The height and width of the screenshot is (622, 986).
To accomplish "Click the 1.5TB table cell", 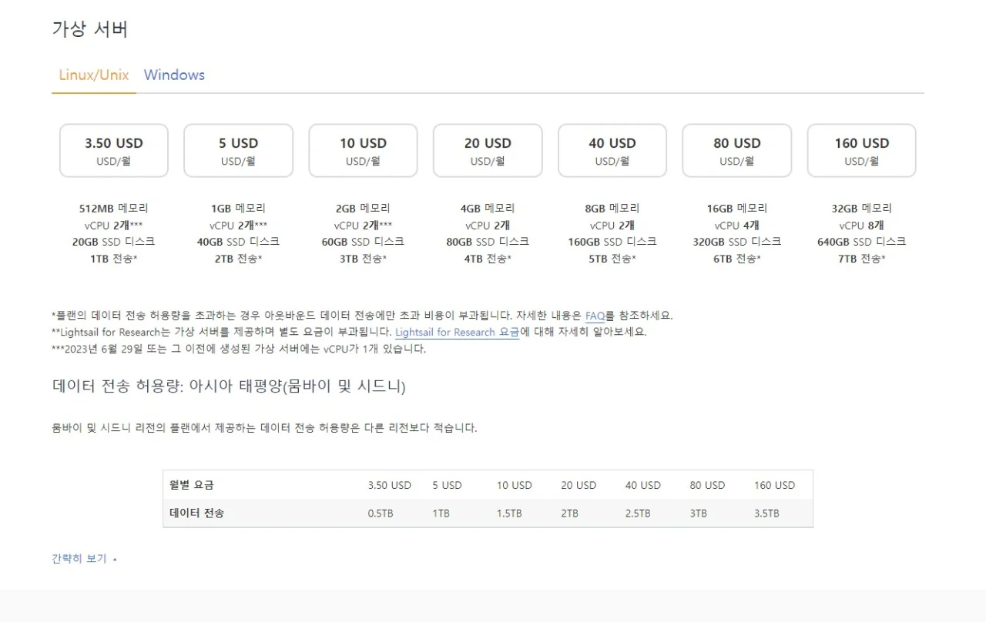I will point(509,513).
